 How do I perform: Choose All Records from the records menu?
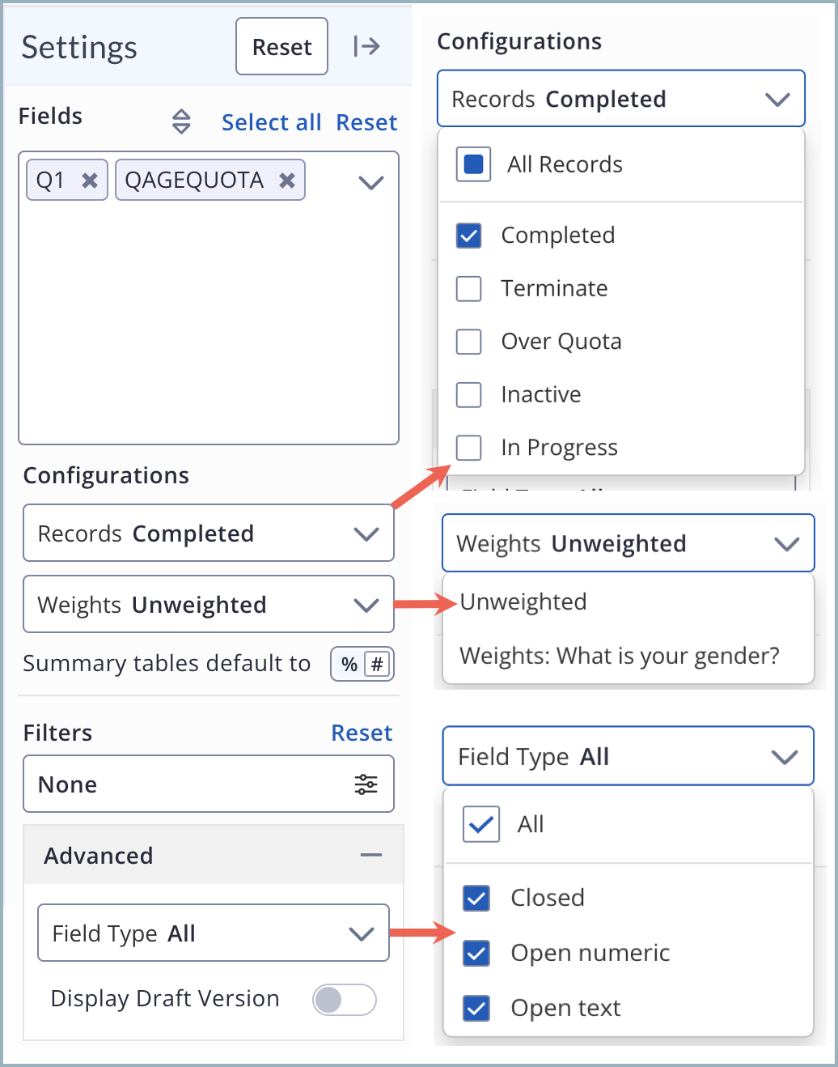472,164
